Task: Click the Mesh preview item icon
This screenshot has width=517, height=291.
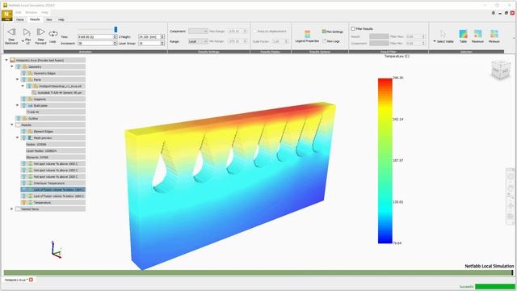Action: 31,138
